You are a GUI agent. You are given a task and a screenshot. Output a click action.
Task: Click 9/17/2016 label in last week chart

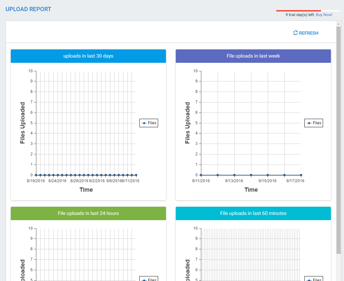tap(295, 181)
